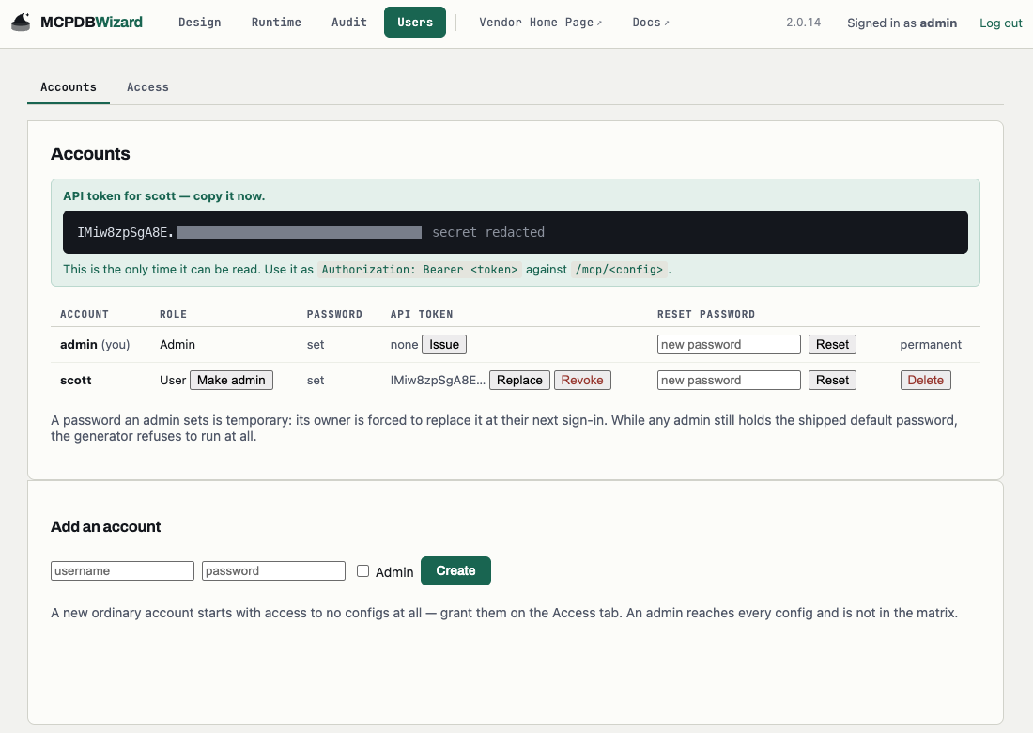The width and height of the screenshot is (1033, 733).
Task: Click the MCPDBWizard brand name
Action: (92, 23)
